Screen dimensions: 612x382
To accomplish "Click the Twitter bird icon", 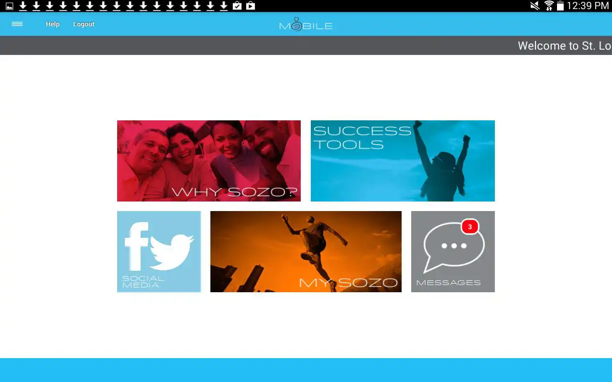I will 172,251.
